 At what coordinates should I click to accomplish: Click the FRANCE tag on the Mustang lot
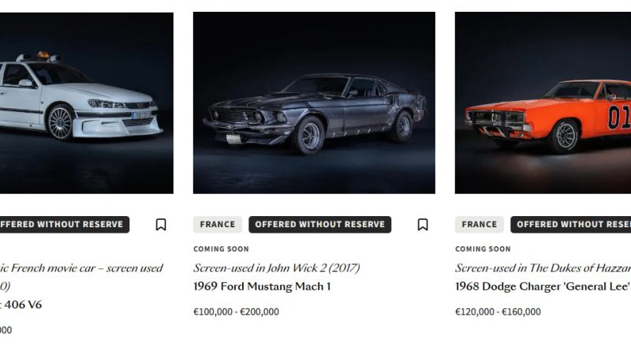coord(218,225)
